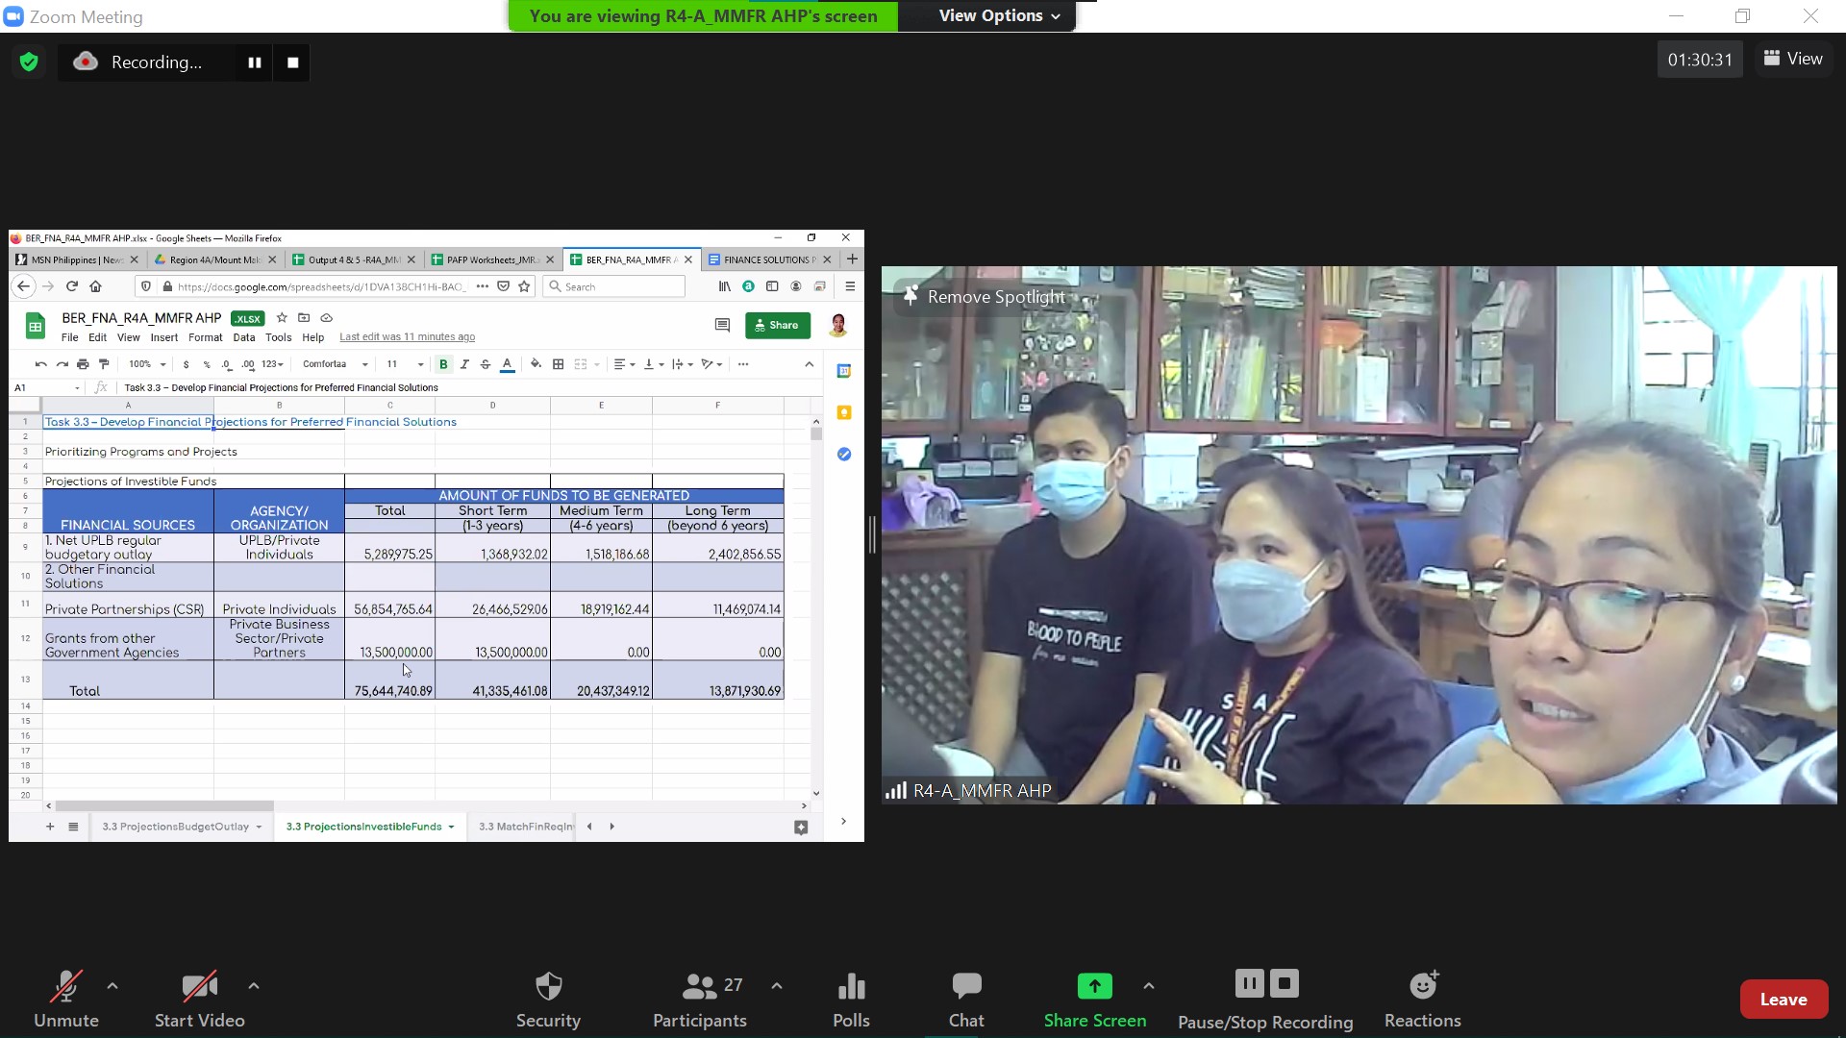
Task: Open the comment history icon in Sheets
Action: click(x=722, y=325)
